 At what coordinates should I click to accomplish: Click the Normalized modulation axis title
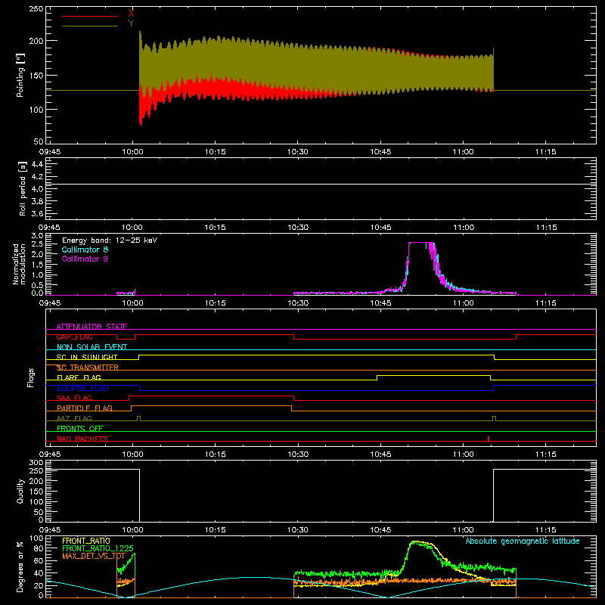19,264
